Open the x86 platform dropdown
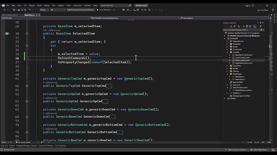The image size is (277, 155). [58, 10]
